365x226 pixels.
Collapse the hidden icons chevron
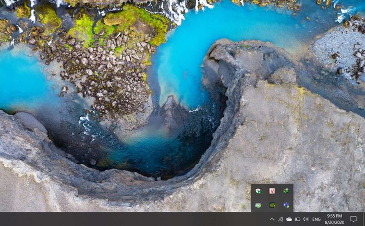pyautogui.click(x=272, y=219)
